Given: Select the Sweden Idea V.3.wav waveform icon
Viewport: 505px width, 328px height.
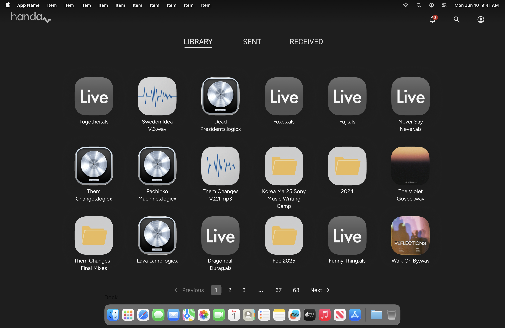Looking at the screenshot, I should 157,96.
